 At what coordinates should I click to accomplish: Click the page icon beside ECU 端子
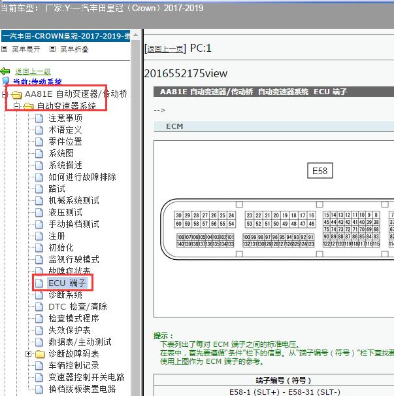pos(39,283)
